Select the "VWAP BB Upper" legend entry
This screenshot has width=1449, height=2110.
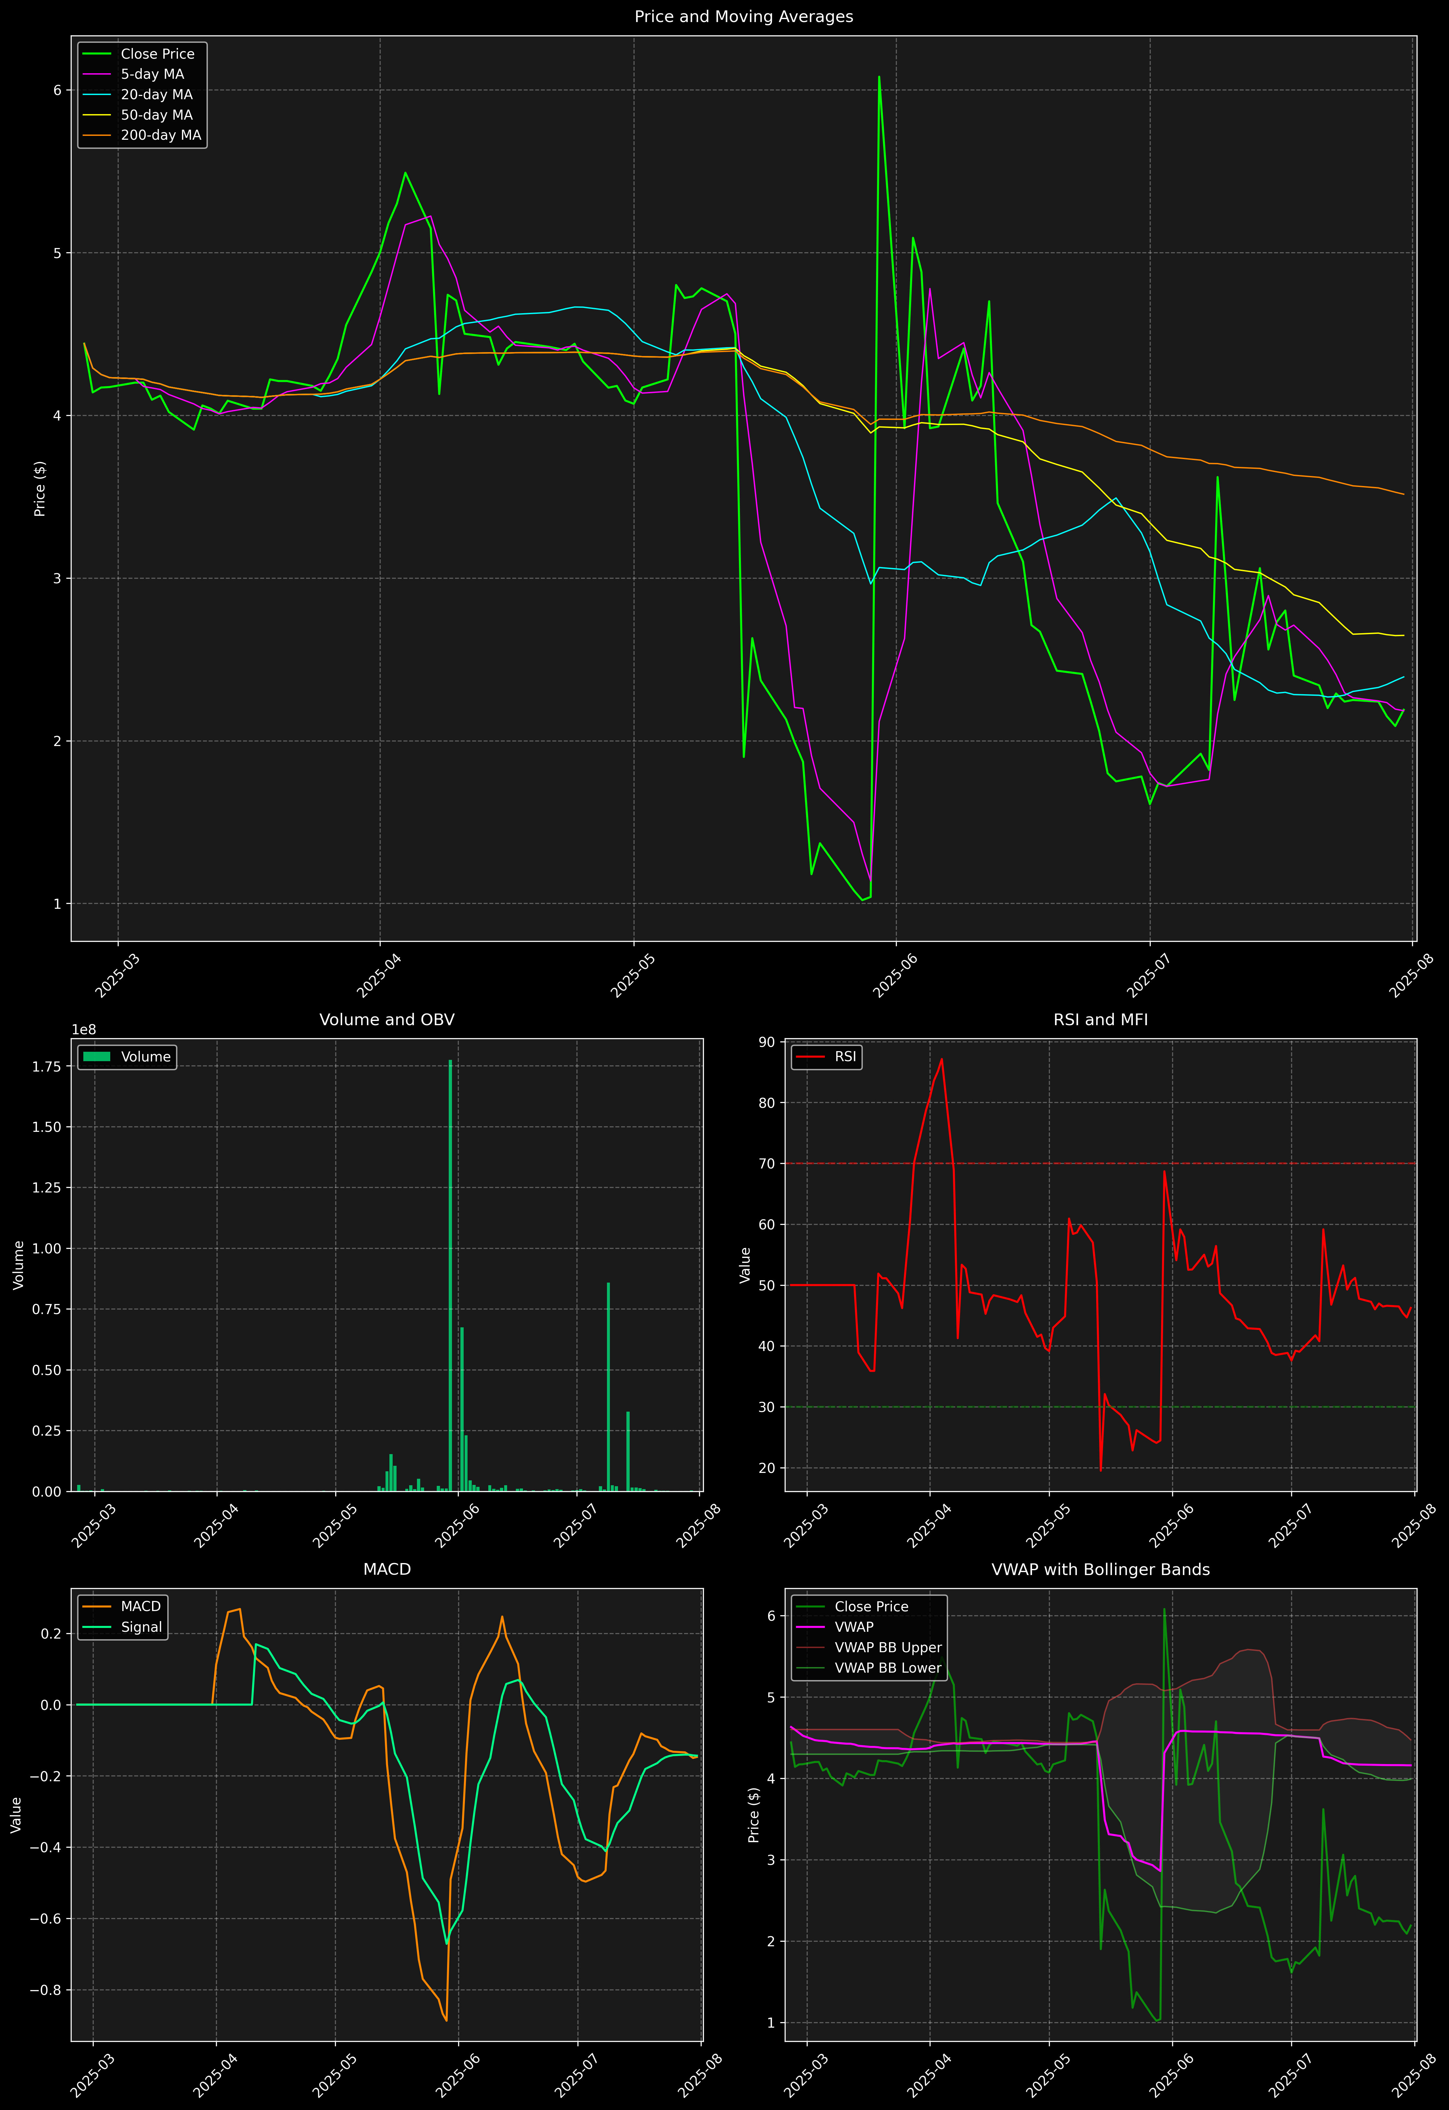(888, 1648)
